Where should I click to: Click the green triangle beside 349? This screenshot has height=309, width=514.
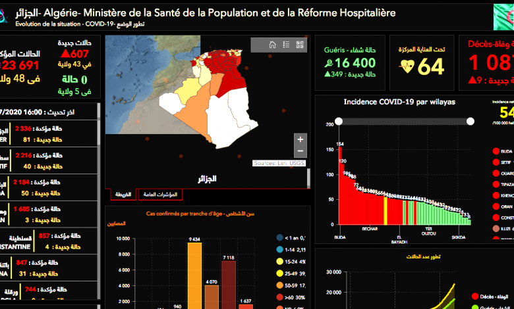click(327, 74)
